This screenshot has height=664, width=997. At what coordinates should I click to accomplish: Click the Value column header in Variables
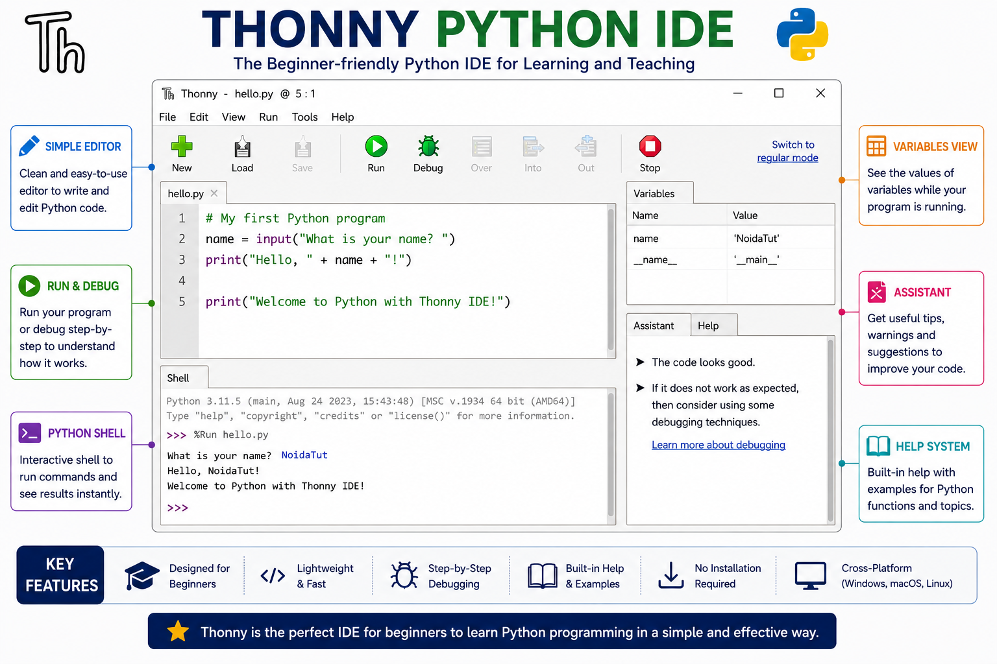tap(780, 215)
